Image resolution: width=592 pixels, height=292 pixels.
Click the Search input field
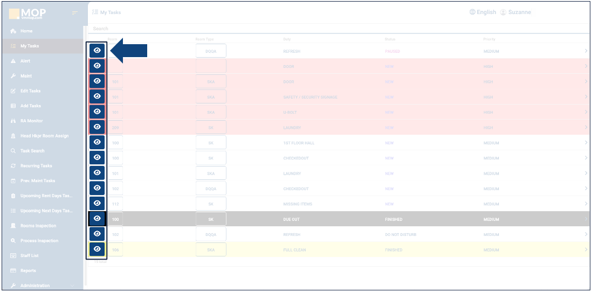point(323,29)
